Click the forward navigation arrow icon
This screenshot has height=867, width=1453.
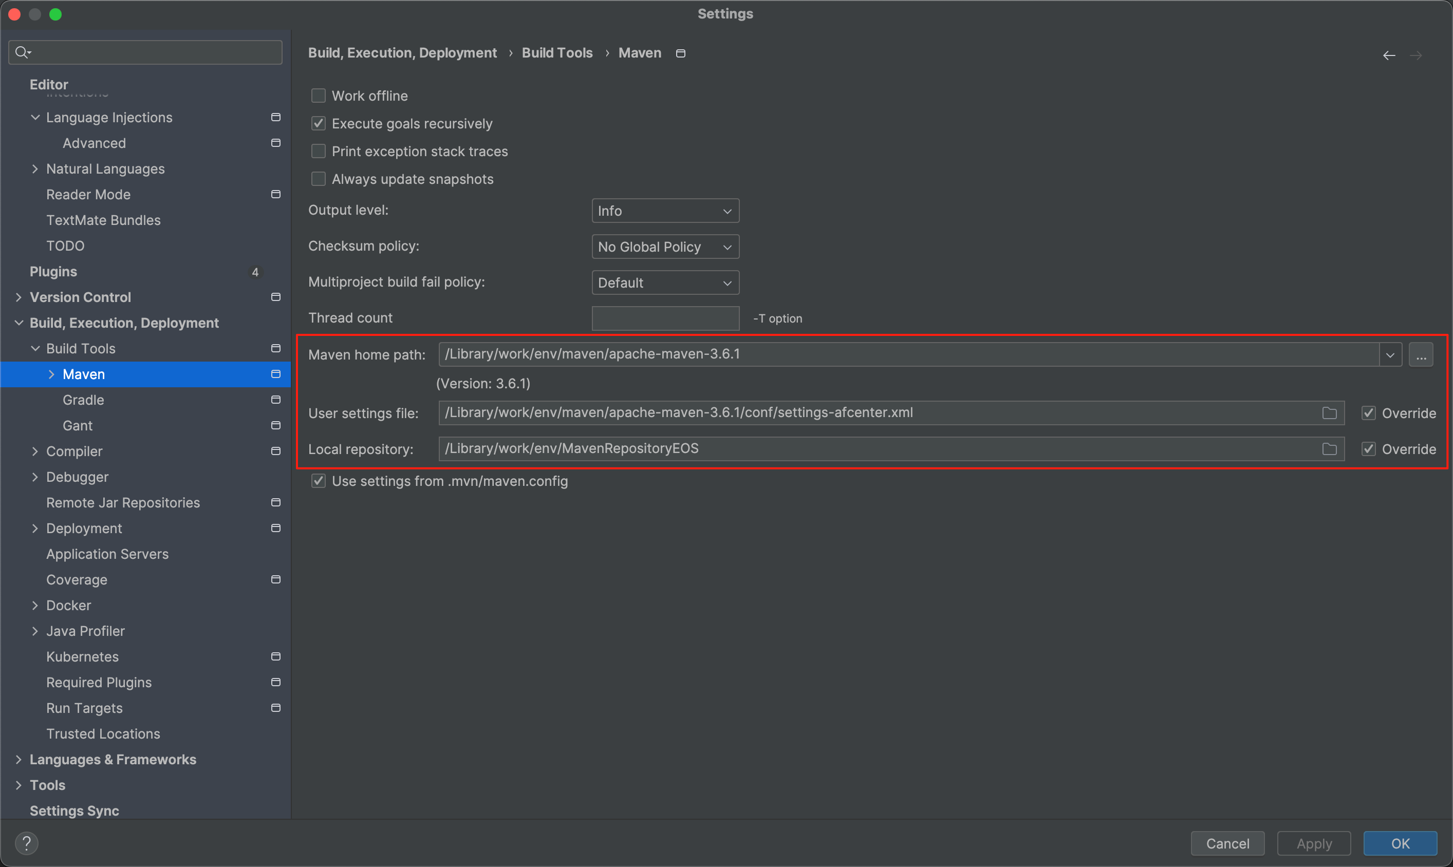click(1415, 55)
